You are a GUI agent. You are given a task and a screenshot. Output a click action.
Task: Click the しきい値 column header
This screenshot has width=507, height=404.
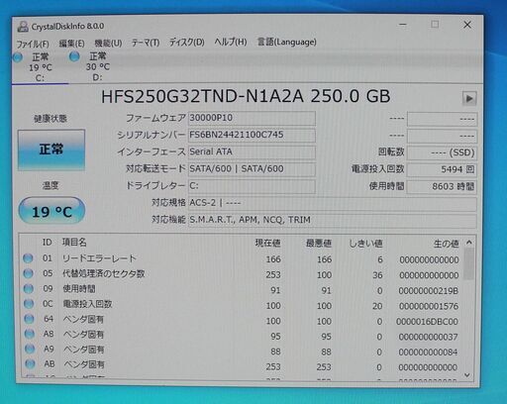[365, 245]
